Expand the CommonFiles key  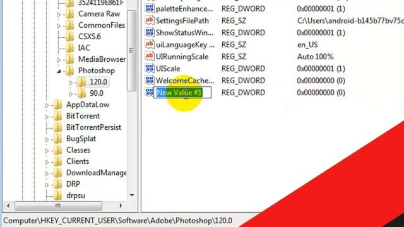[x=59, y=26]
